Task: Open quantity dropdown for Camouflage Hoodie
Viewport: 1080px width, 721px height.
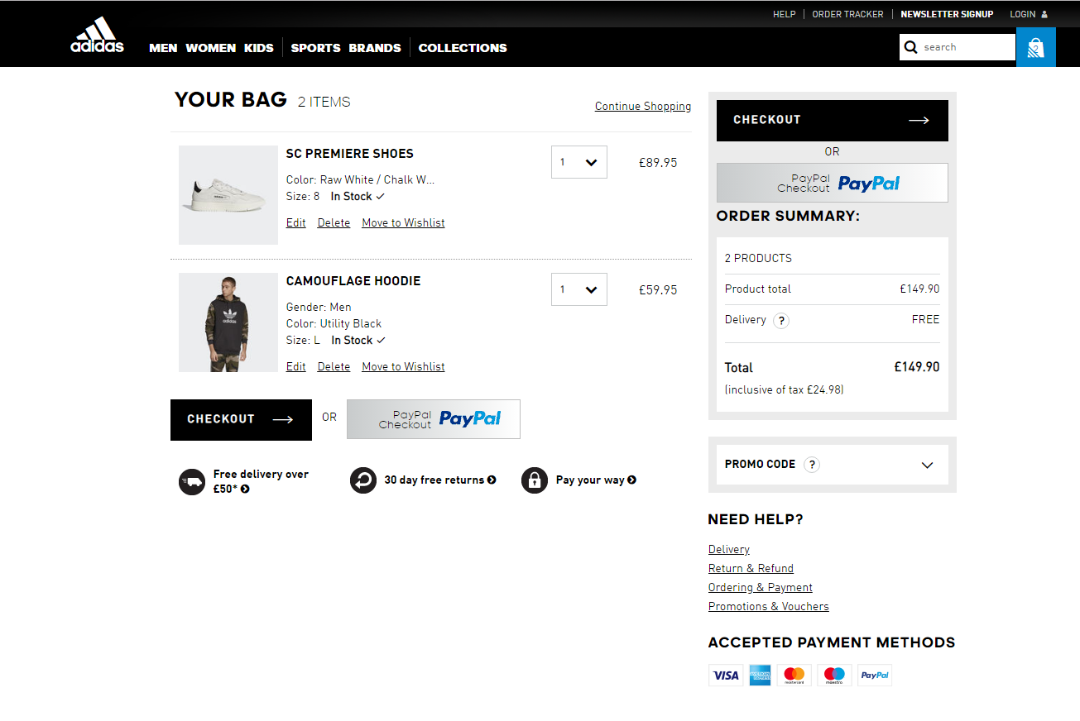Action: (579, 289)
